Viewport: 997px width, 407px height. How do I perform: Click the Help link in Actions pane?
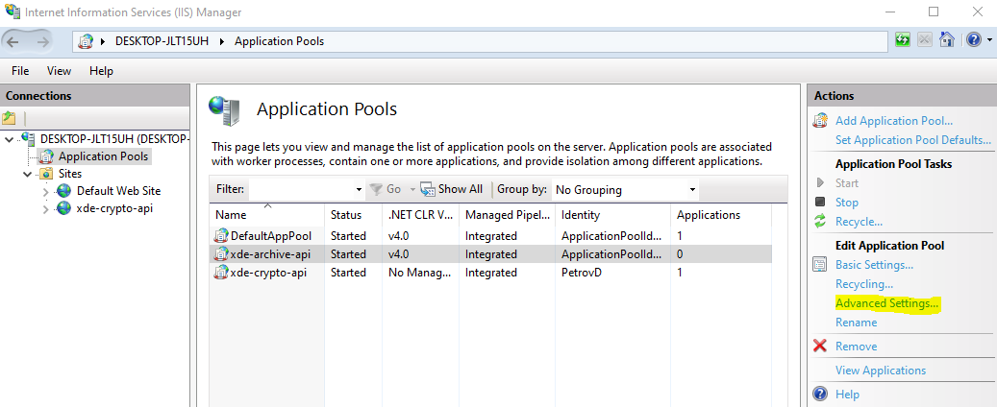click(x=848, y=395)
